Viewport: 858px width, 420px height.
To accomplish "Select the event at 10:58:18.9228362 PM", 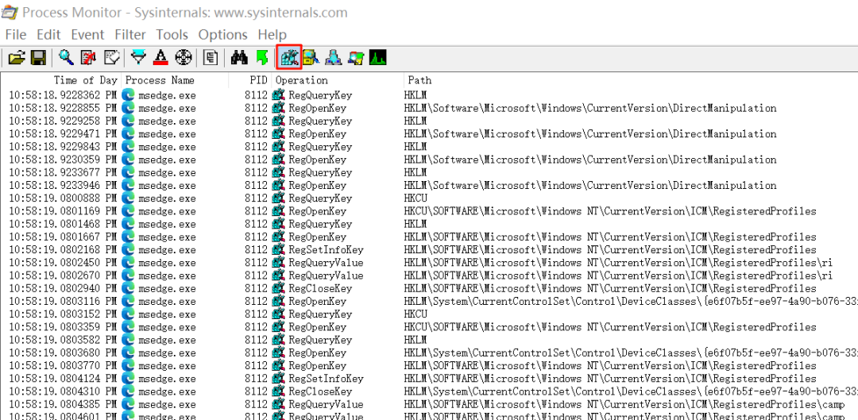I will point(429,95).
